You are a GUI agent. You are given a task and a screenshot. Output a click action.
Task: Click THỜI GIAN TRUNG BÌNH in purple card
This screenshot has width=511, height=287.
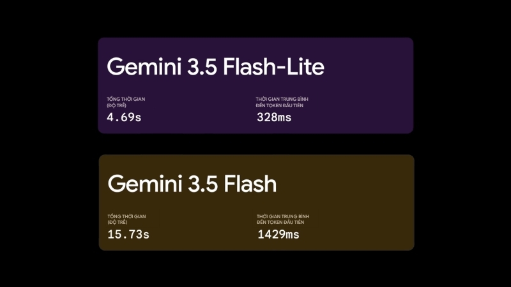coord(282,99)
